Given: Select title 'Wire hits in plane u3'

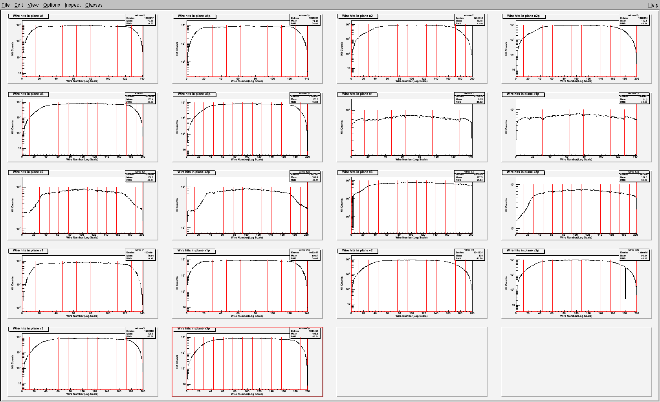Looking at the screenshot, I should click(29, 94).
